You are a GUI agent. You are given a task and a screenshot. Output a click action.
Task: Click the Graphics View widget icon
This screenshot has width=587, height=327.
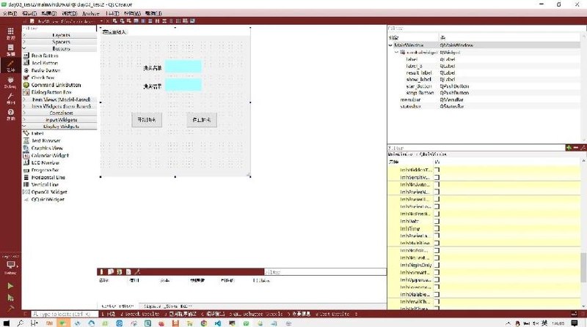click(x=26, y=148)
